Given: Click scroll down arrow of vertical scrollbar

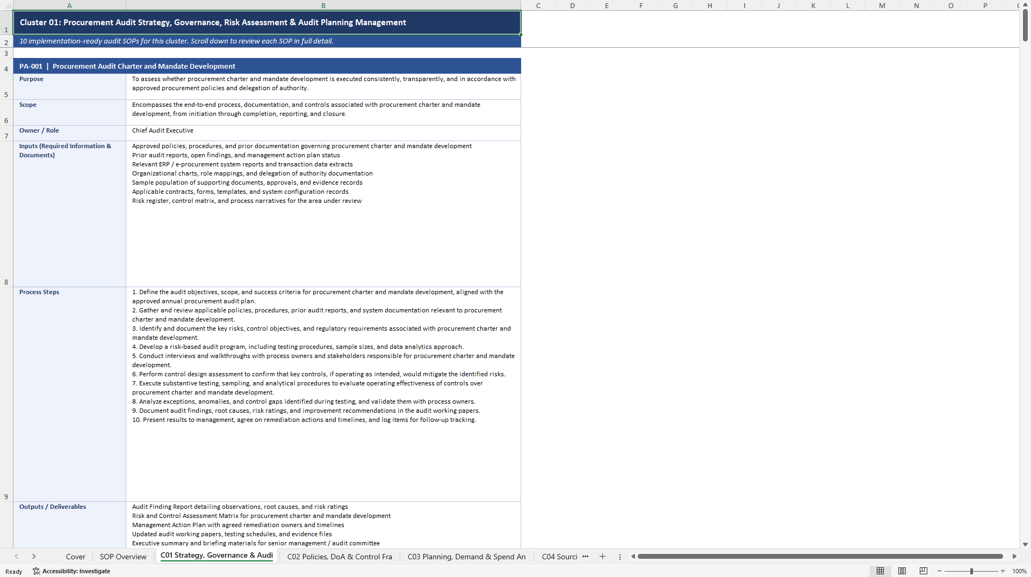Looking at the screenshot, I should (1025, 544).
